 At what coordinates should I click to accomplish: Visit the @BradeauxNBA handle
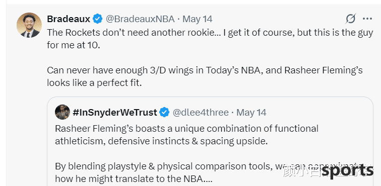(x=140, y=19)
